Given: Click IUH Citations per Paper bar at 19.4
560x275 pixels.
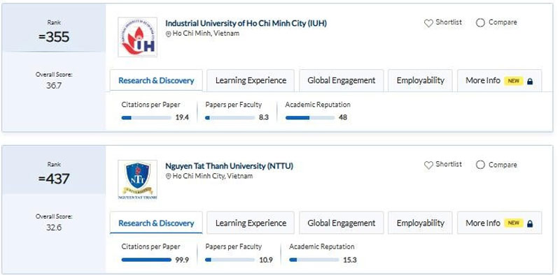Looking at the screenshot, I should point(146,118).
